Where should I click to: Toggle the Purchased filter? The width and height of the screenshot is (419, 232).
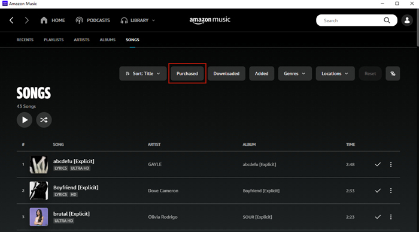(x=187, y=74)
